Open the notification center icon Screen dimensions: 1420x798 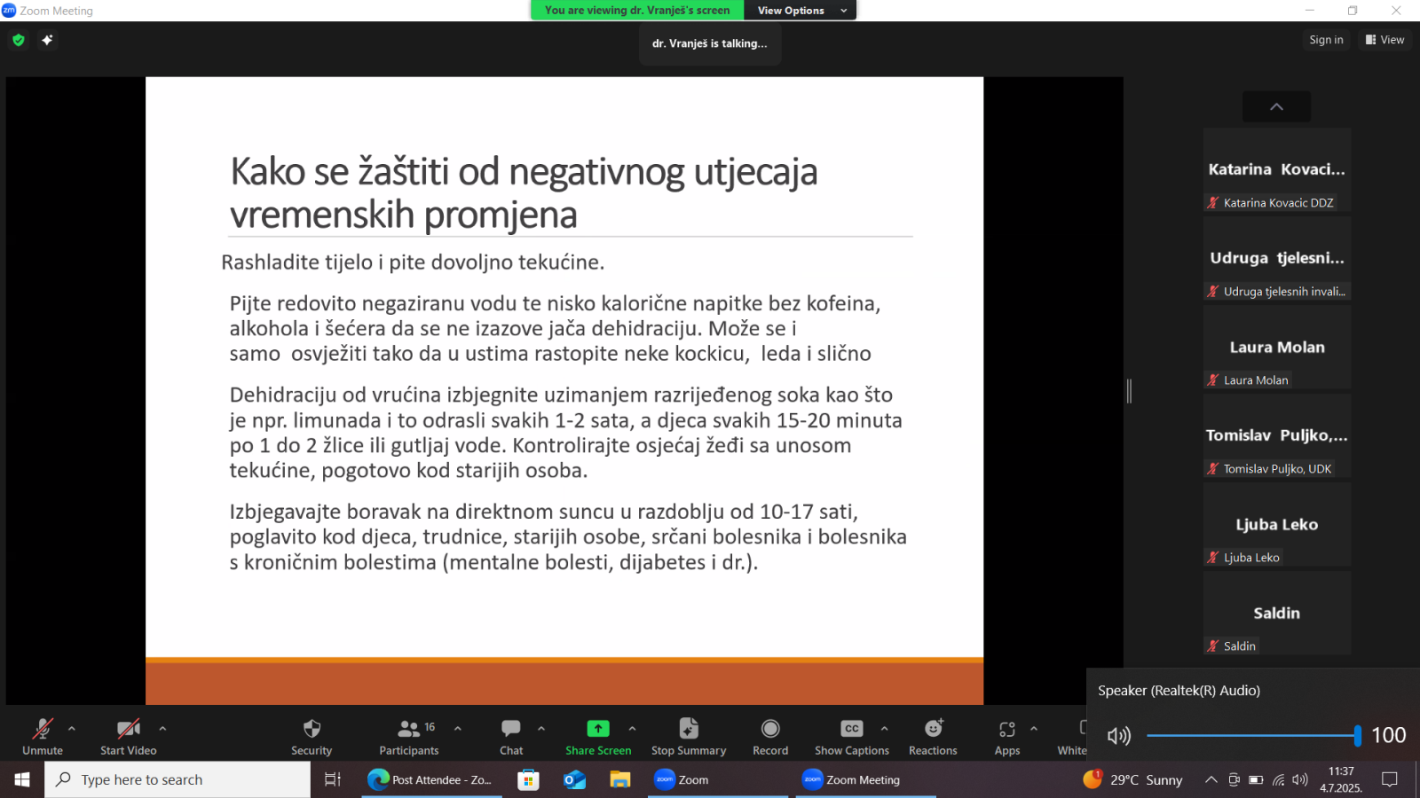point(1390,779)
